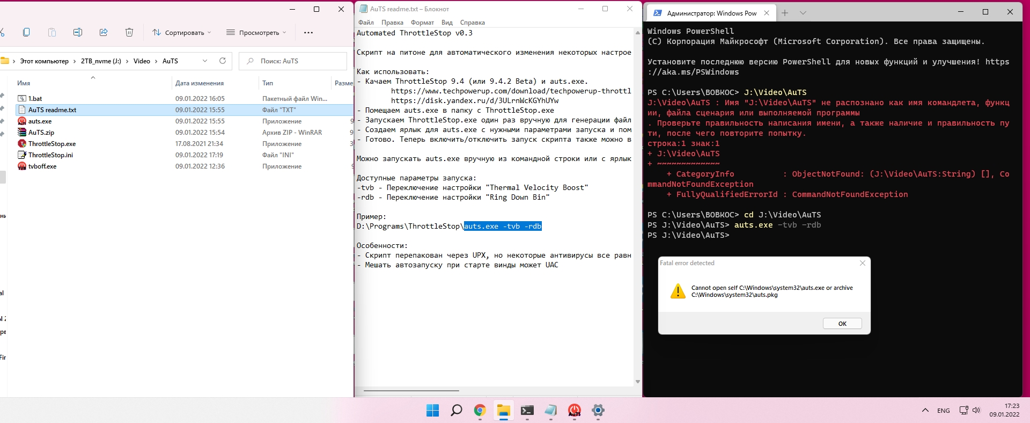Click 'Automated ThrottleStop v0.3' line in Notepad
1030x423 pixels.
click(415, 33)
